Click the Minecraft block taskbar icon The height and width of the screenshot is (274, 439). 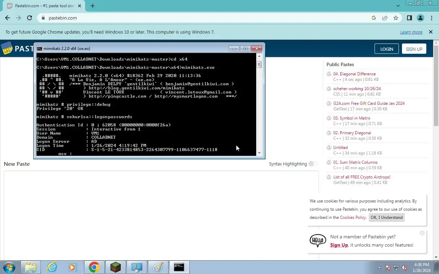coord(115,267)
